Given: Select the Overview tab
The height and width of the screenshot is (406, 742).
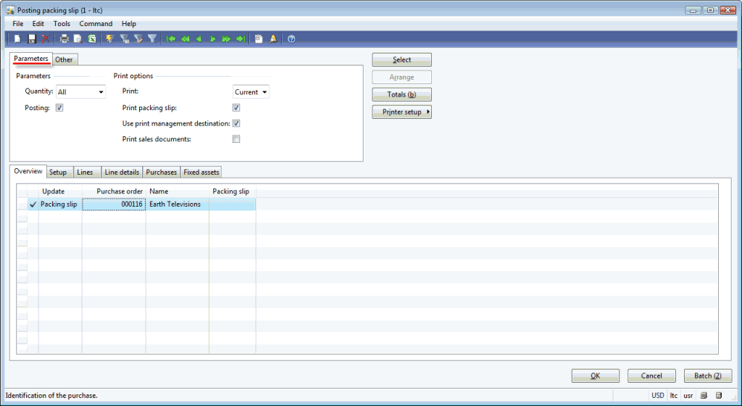Looking at the screenshot, I should (x=28, y=171).
